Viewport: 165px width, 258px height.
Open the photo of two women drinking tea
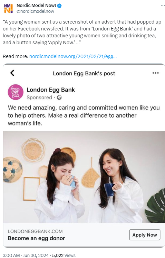(x=84, y=177)
